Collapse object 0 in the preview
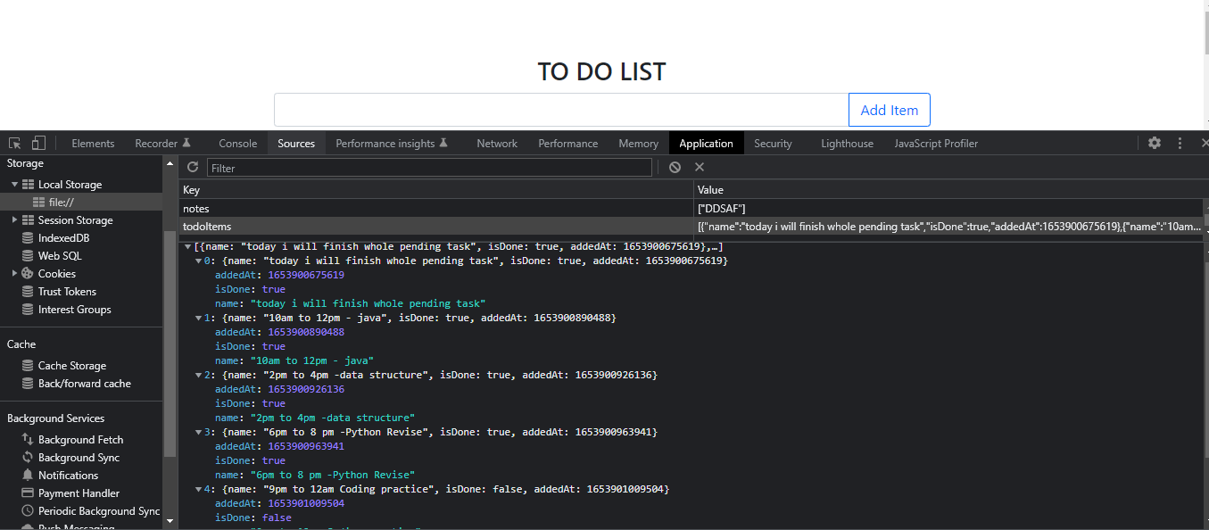The height and width of the screenshot is (530, 1209). click(x=198, y=261)
